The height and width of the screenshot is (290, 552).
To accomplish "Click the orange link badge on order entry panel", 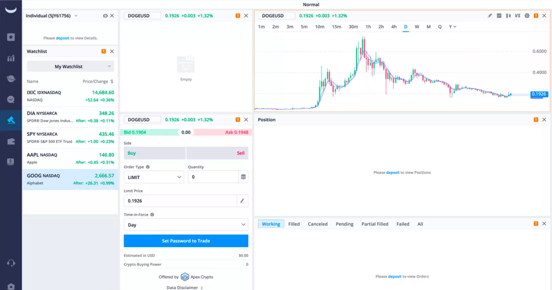I will tap(238, 120).
